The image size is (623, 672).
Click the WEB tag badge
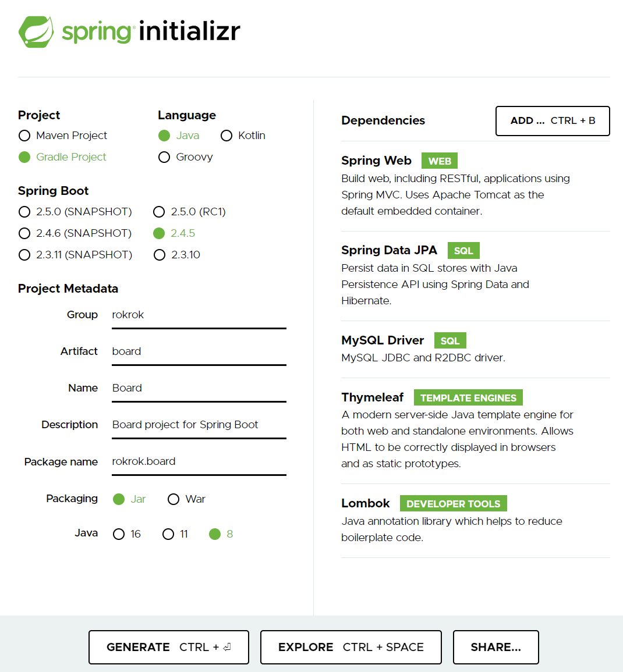pyautogui.click(x=440, y=161)
